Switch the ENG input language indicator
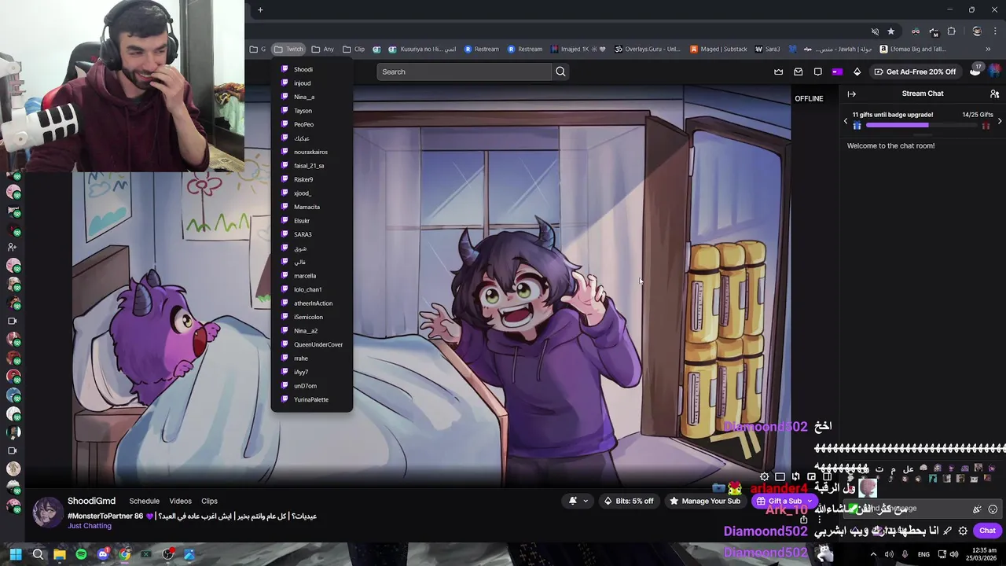1006x566 pixels. click(x=923, y=554)
